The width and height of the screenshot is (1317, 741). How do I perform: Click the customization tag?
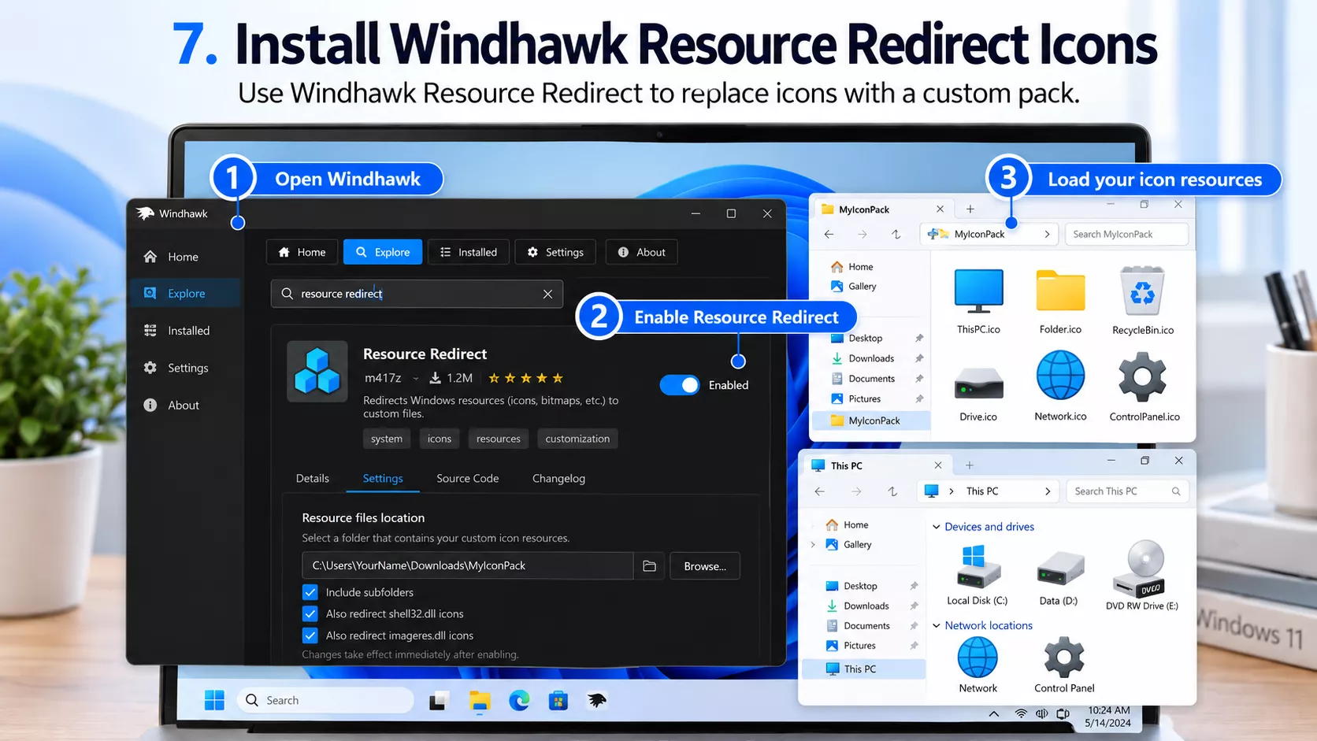(577, 439)
